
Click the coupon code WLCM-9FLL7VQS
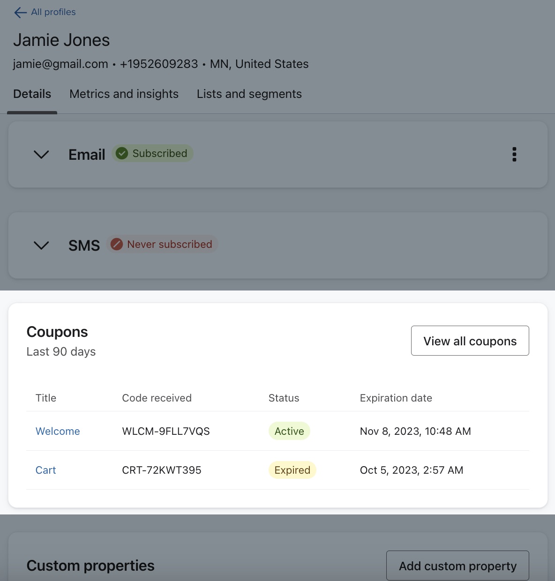pos(166,431)
